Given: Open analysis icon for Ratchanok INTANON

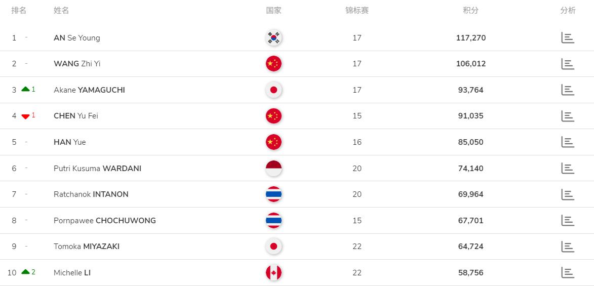Looking at the screenshot, I should click(568, 194).
